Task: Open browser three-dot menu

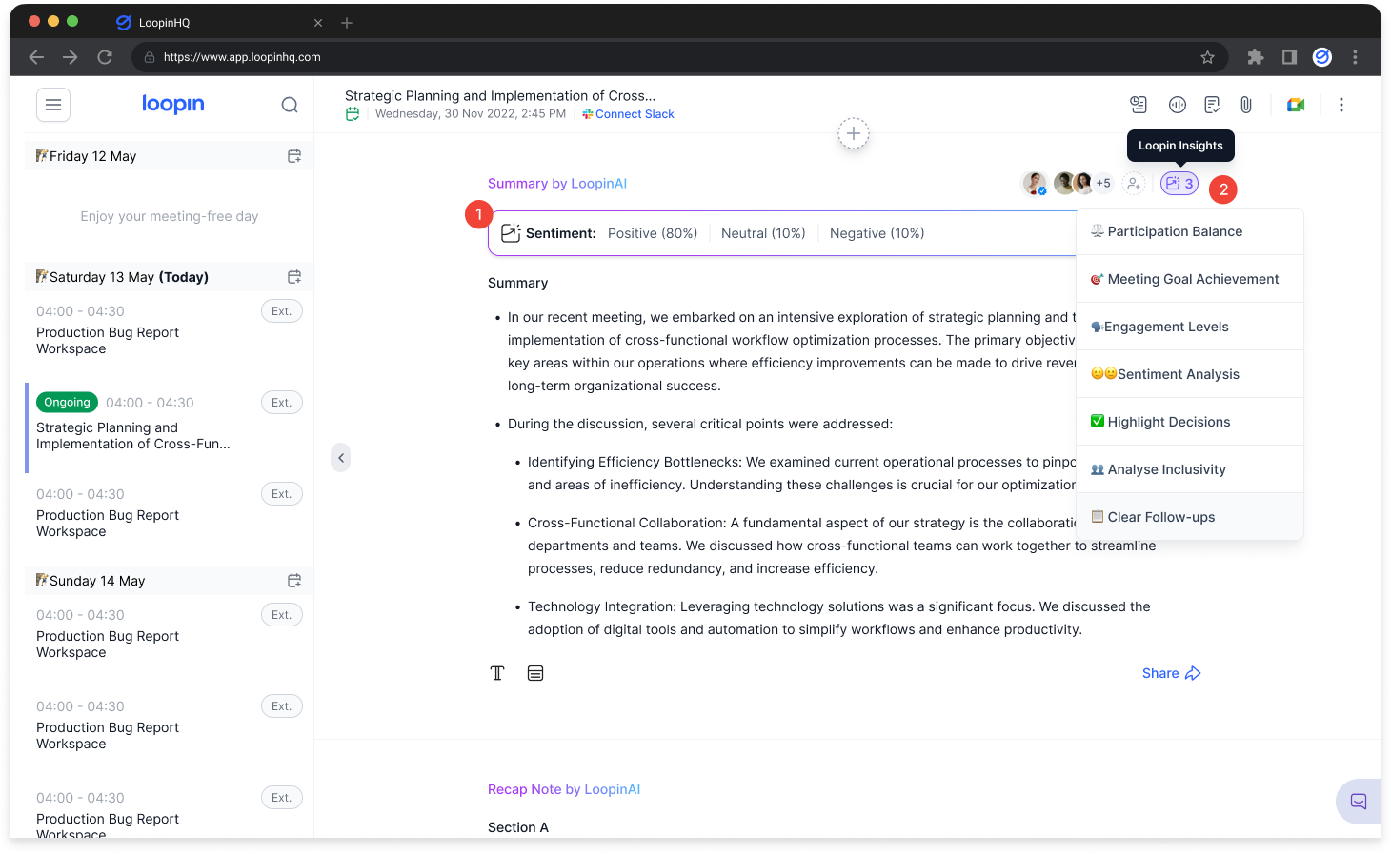Action: pos(1355,57)
